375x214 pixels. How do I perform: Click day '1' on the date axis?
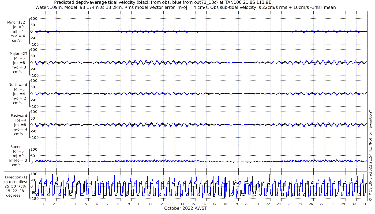43,204
